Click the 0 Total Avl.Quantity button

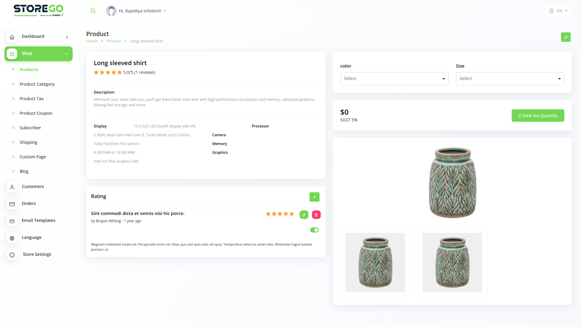tap(538, 116)
